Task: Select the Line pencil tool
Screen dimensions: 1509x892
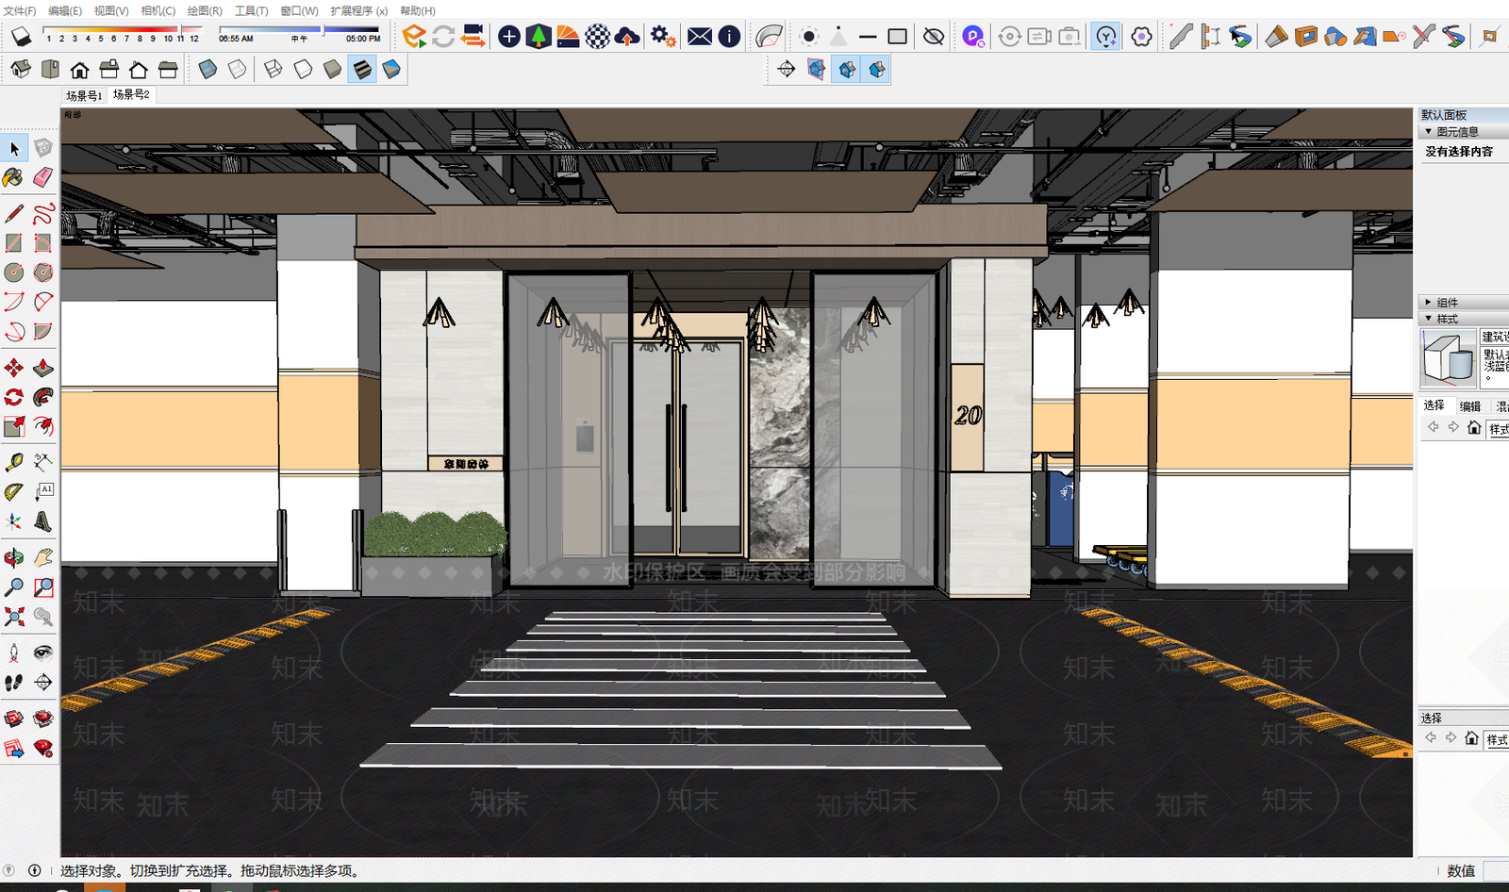Action: [x=13, y=214]
